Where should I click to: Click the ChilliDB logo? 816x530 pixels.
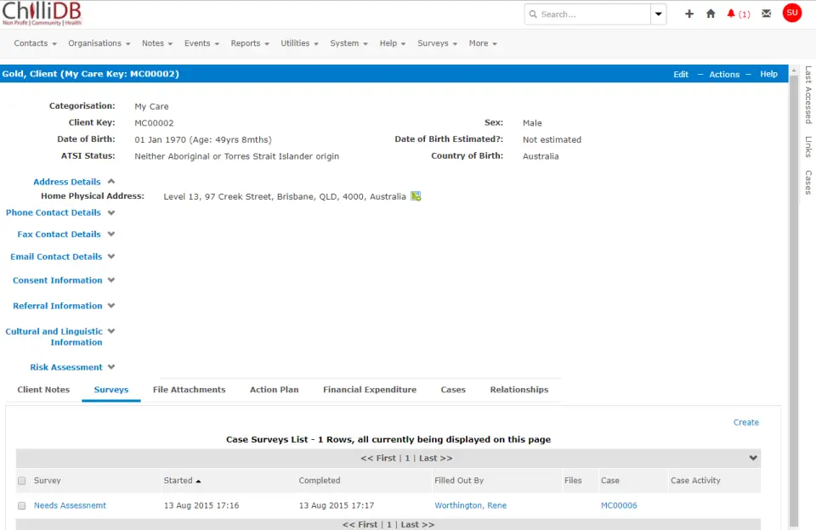click(42, 14)
